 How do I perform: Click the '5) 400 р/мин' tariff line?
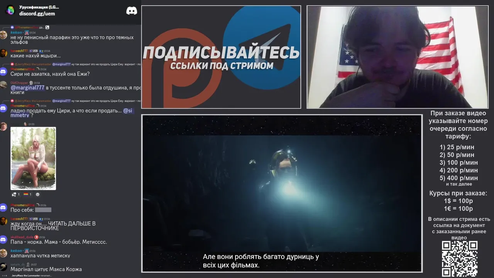458,178
